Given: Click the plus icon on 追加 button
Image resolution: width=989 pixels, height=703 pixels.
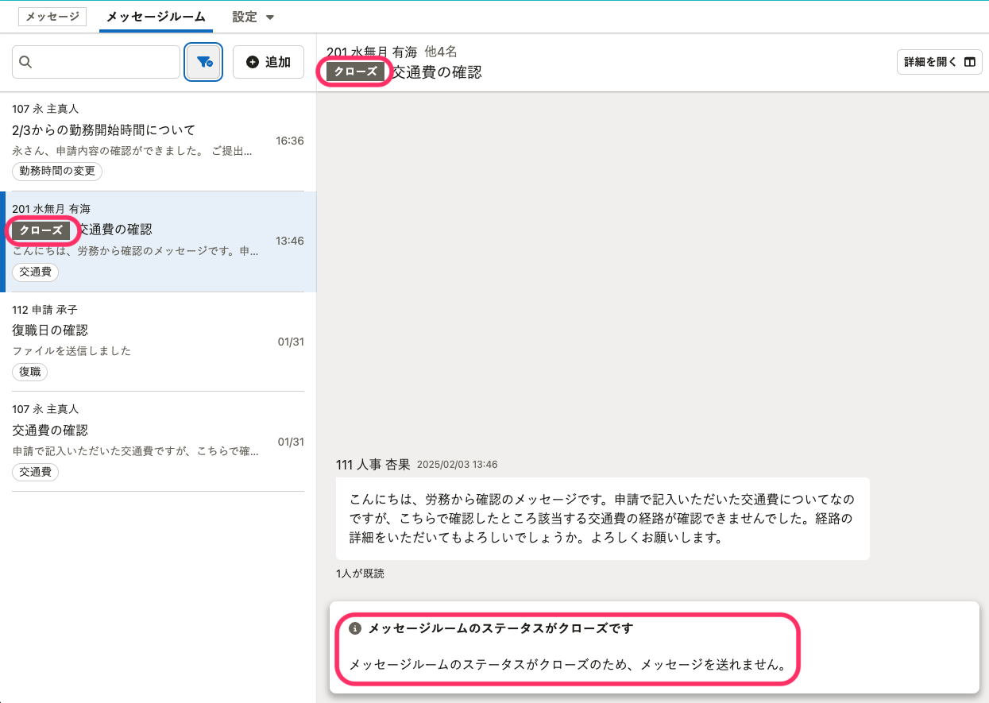Looking at the screenshot, I should (x=253, y=62).
